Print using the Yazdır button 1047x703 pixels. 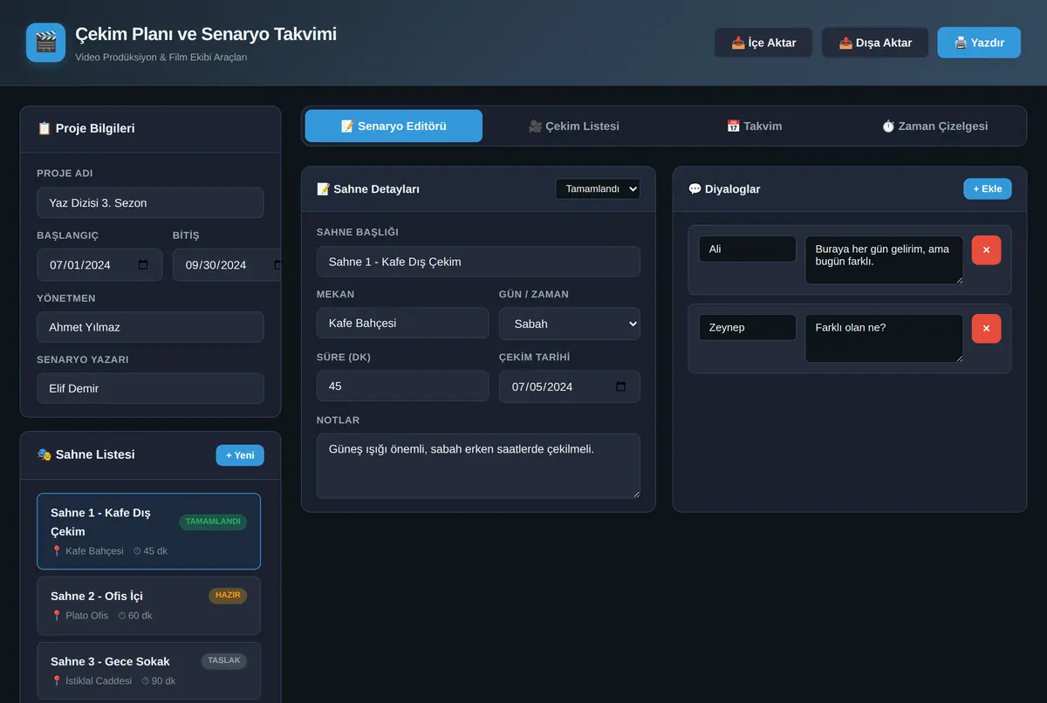coord(979,43)
